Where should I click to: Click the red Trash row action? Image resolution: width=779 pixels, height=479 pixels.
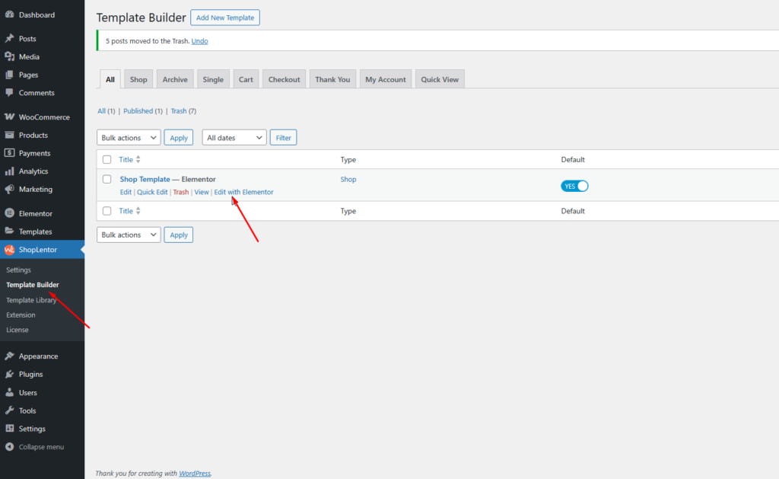click(181, 192)
